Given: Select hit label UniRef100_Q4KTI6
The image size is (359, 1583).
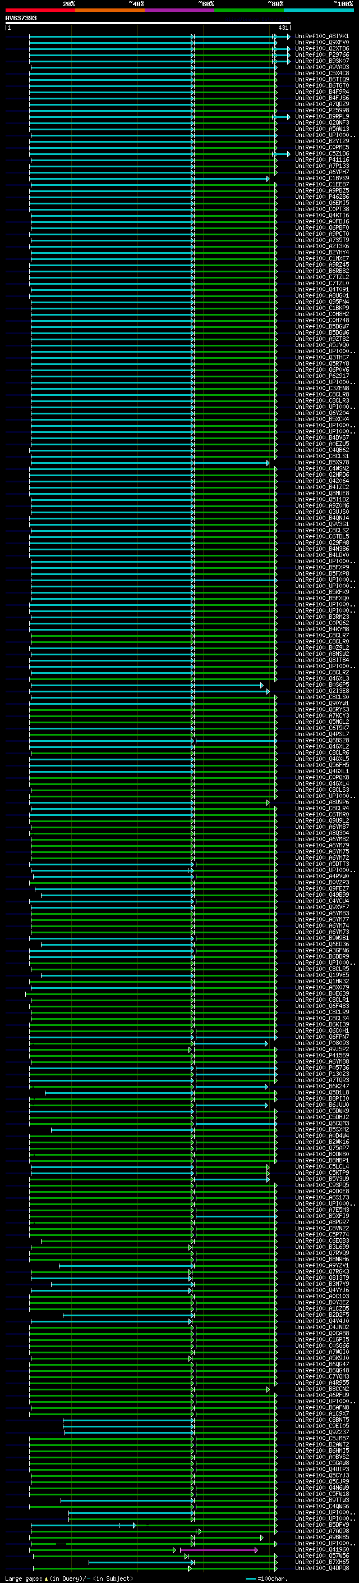Looking at the screenshot, I should [x=321, y=215].
